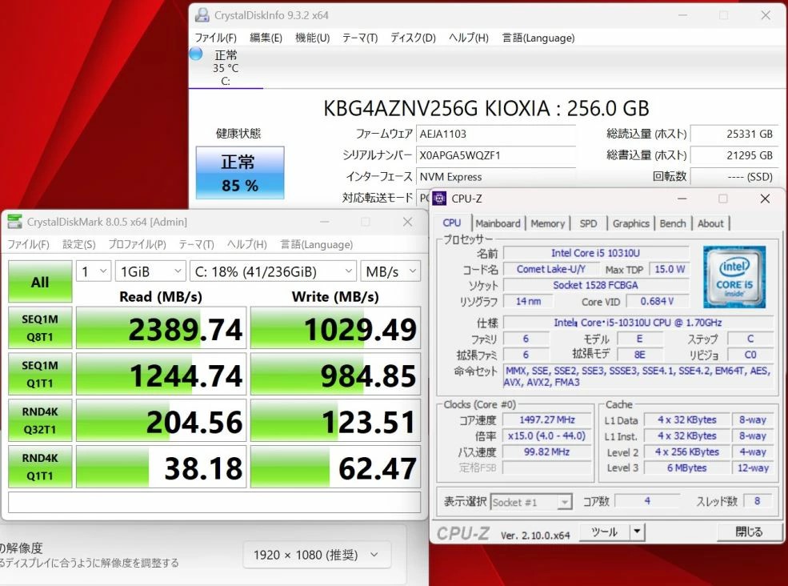788x586 pixels.
Task: Click the NVM Express interface field
Action: point(496,177)
